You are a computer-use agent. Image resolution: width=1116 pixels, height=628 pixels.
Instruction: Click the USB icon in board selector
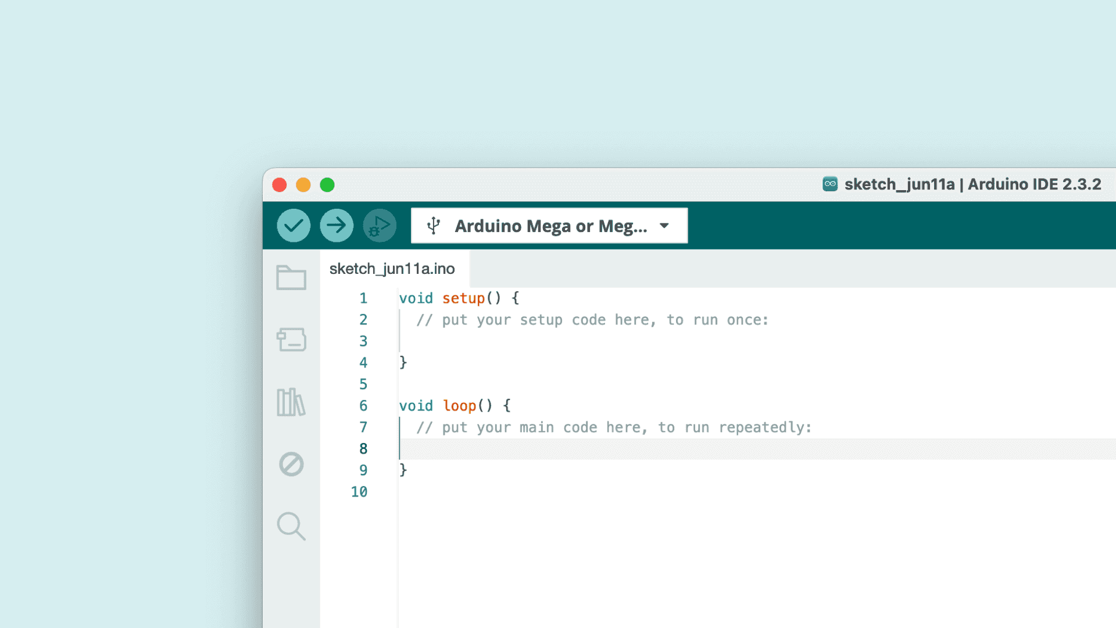point(434,226)
